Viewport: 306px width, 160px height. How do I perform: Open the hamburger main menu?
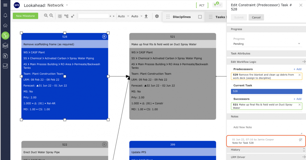[x=5, y=5]
